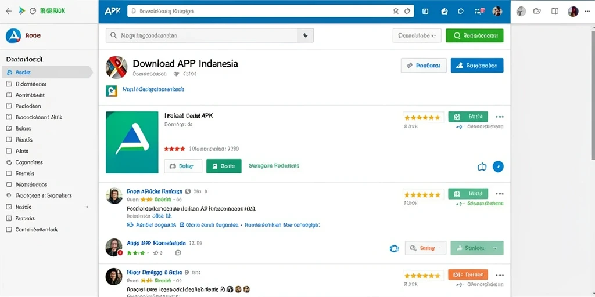Click the history clock icon in the top-left tab bar
The height and width of the screenshot is (297, 595).
tap(33, 11)
